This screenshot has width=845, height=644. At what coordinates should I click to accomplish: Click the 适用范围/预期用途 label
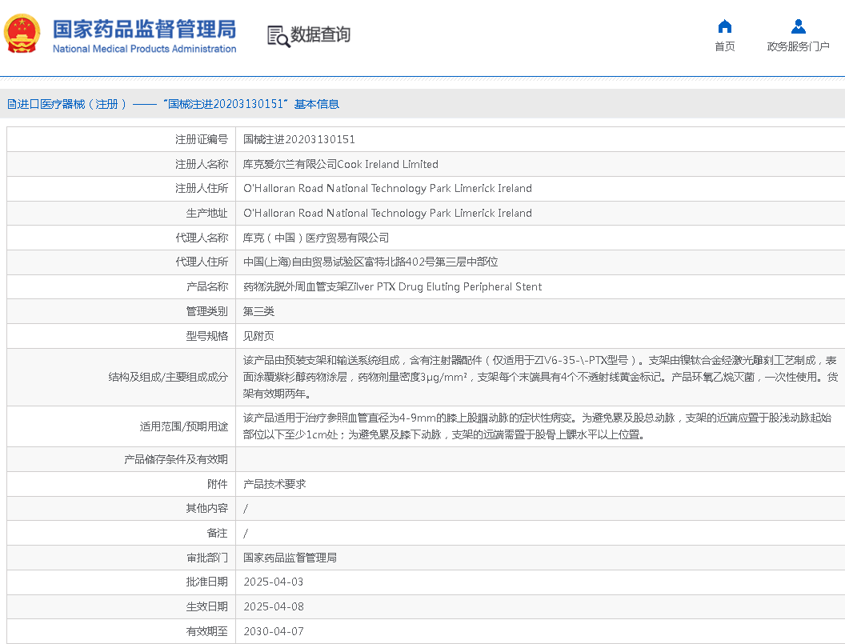coord(184,427)
